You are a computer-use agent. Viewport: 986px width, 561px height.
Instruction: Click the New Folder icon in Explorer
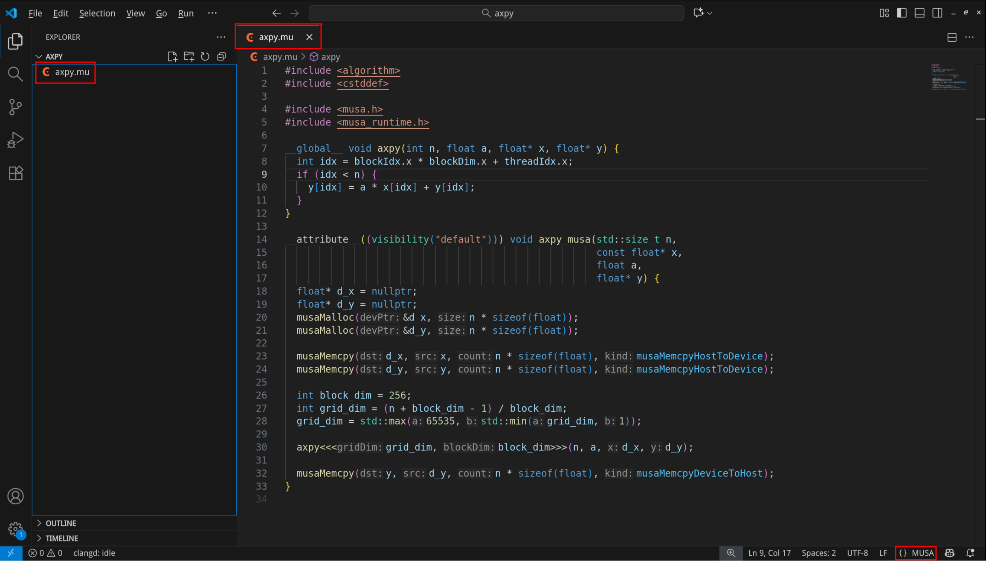tap(189, 56)
